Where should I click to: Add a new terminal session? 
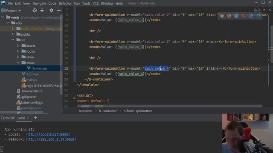point(36,118)
